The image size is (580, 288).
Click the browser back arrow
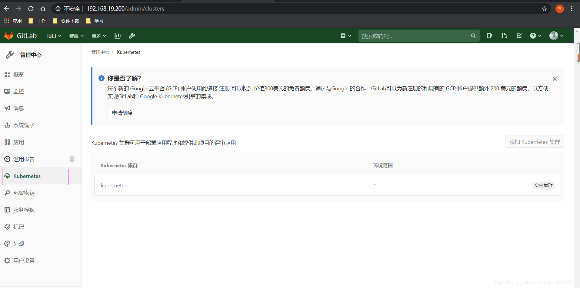click(x=6, y=8)
